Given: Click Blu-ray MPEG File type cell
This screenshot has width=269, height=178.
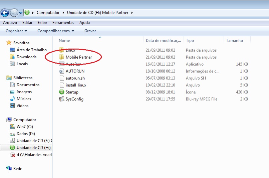Looking at the screenshot, I should 202,99.
